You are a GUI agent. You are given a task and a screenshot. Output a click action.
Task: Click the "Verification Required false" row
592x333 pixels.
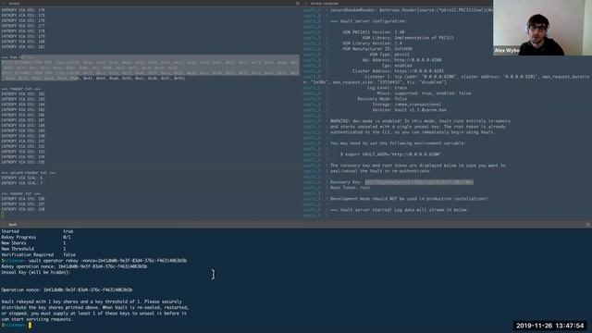pyautogui.click(x=38, y=255)
